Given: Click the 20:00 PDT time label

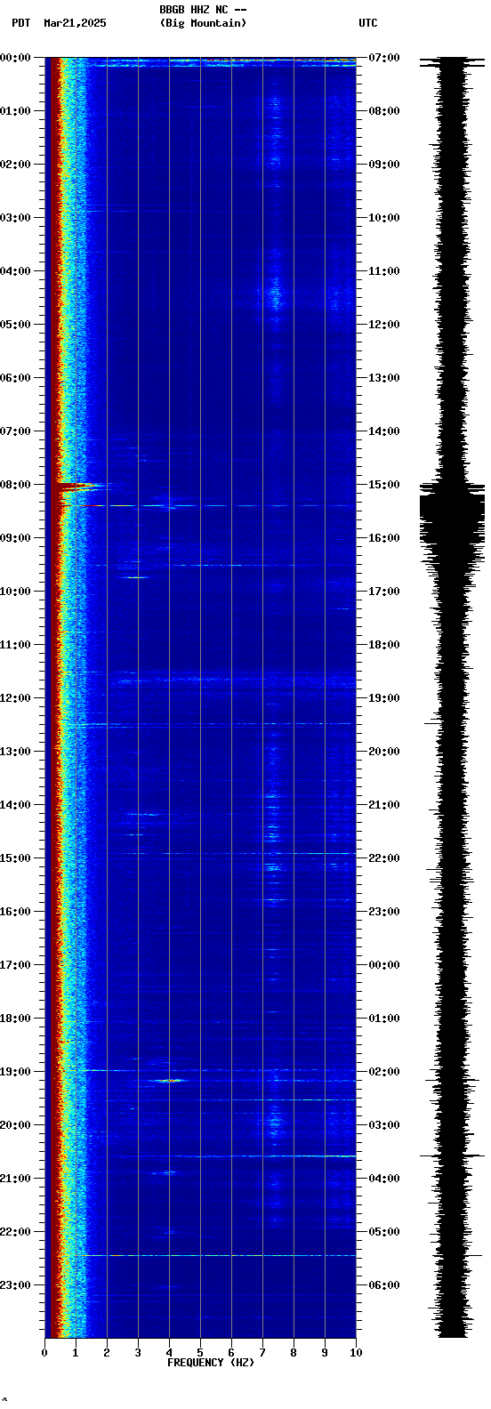Looking at the screenshot, I should click(x=16, y=1125).
